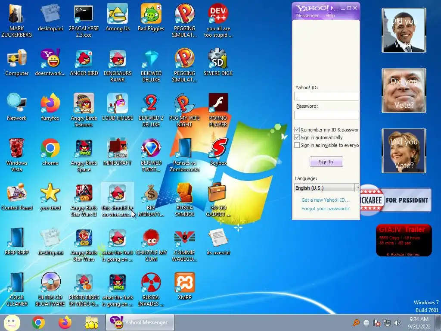
Task: Uncheck Remember my ID & password
Action: pos(297,129)
